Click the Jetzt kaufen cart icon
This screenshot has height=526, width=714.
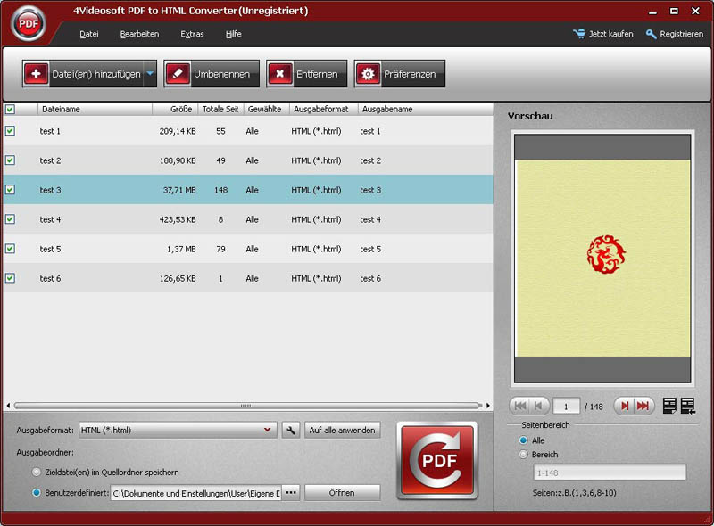pyautogui.click(x=580, y=34)
